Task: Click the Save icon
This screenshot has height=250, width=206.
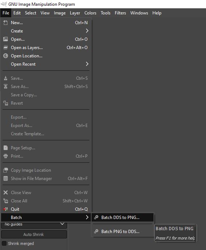Action: 5,78
